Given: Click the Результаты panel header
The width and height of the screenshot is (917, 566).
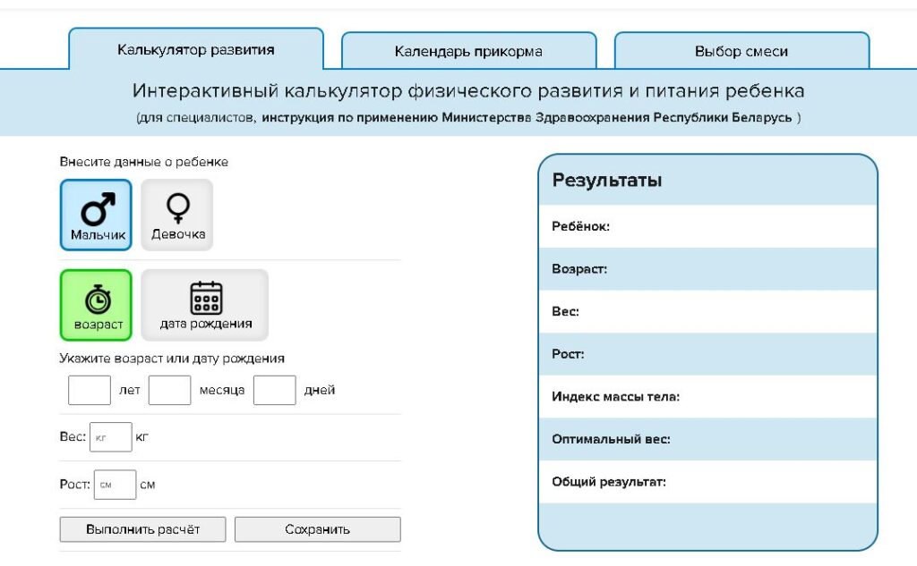Looking at the screenshot, I should [x=707, y=181].
